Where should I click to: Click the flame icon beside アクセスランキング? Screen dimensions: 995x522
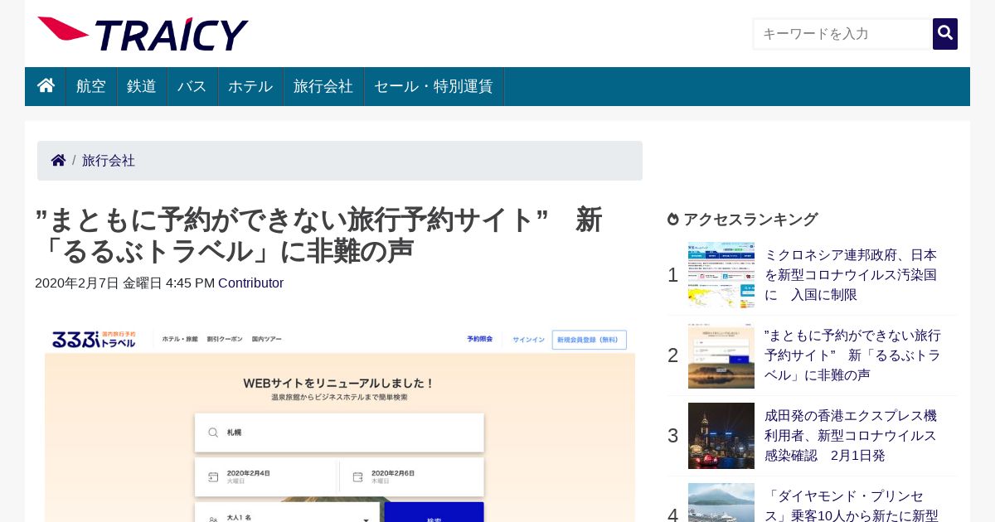[673, 220]
